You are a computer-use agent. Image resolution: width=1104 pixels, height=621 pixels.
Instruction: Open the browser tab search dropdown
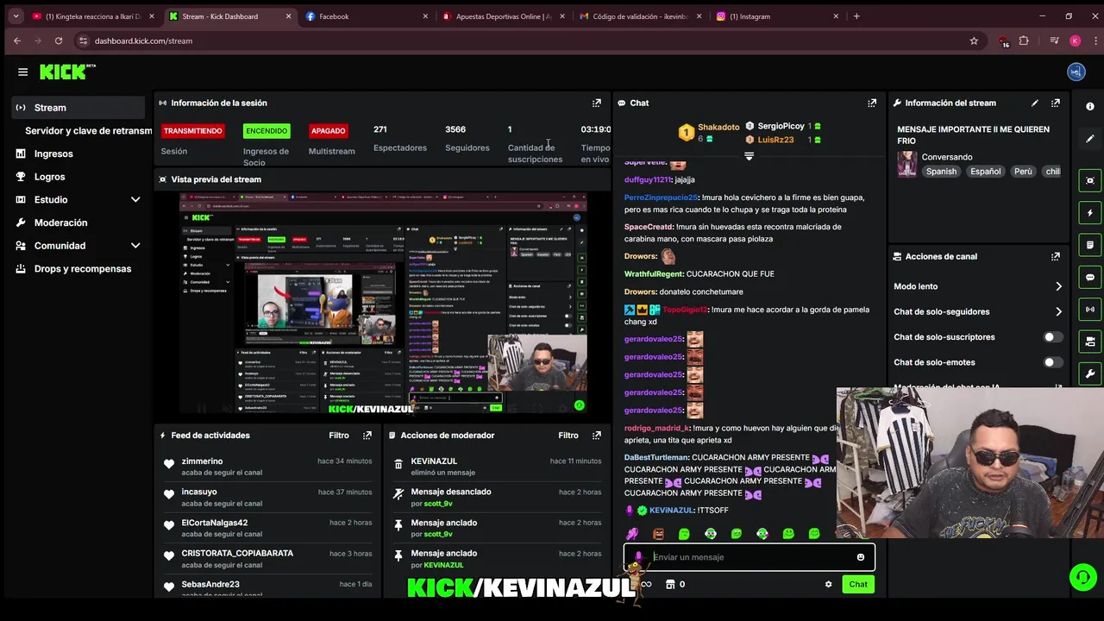point(16,16)
